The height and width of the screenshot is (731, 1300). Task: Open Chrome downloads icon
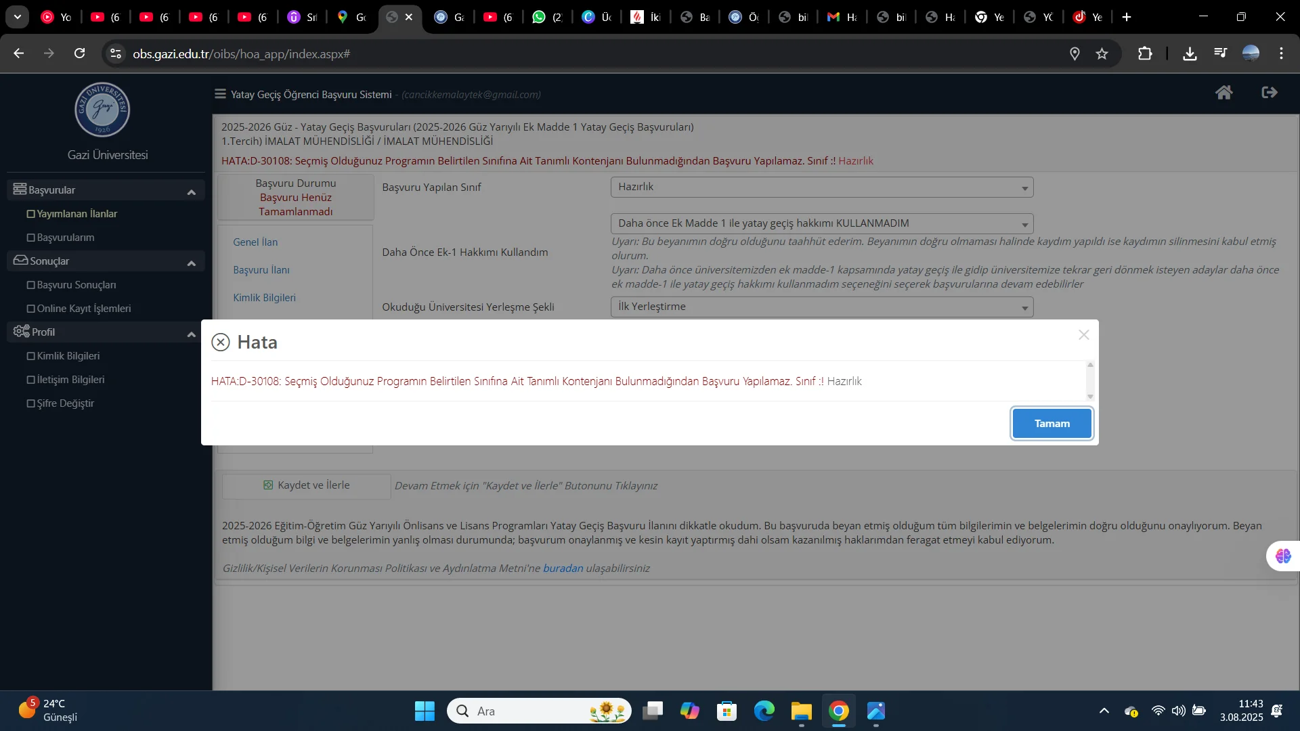click(x=1190, y=53)
